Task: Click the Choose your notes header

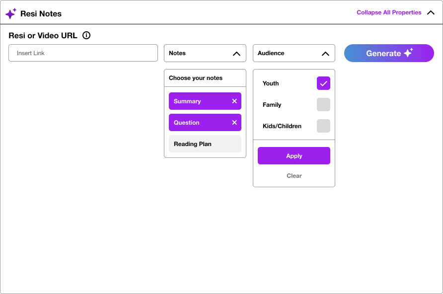Action: point(205,78)
